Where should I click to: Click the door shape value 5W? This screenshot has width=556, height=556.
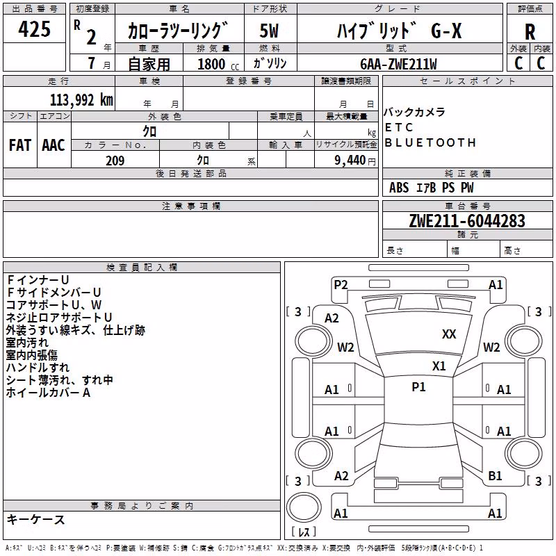[x=269, y=31]
